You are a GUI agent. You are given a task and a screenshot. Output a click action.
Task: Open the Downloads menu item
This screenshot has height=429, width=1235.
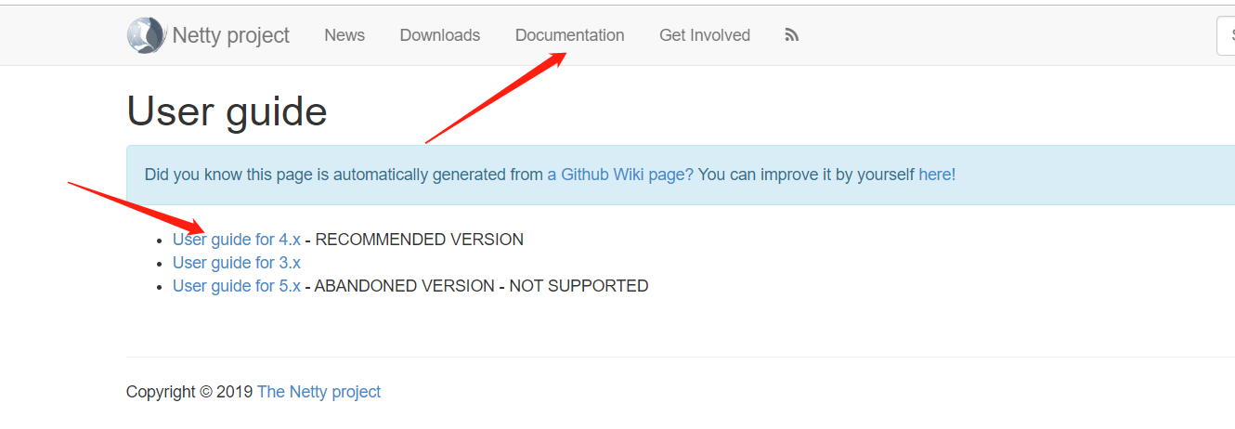click(440, 35)
